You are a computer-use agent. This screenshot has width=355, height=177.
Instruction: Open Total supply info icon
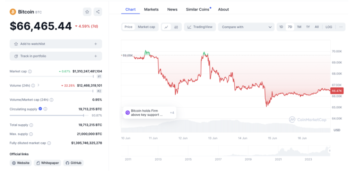click(31, 125)
